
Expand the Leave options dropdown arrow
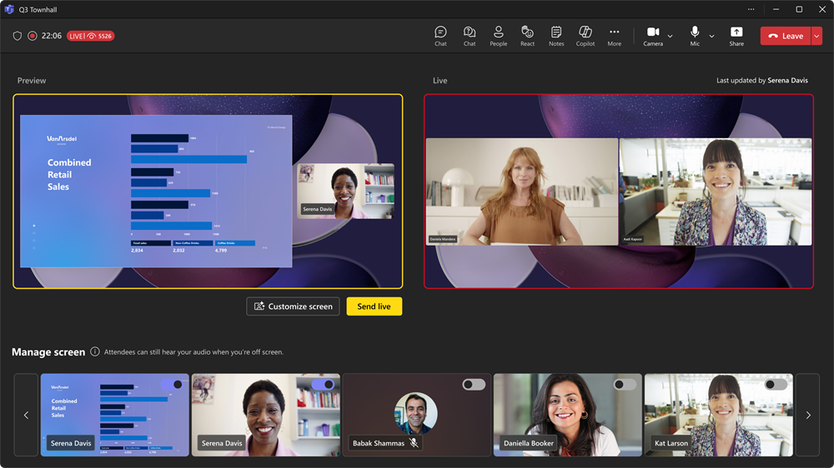pyautogui.click(x=816, y=36)
